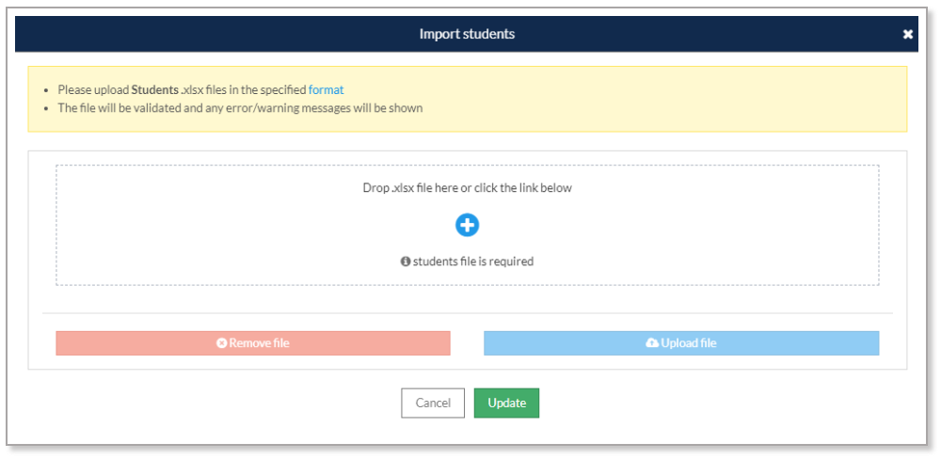Click inside the dashed .xlsx drop zone
941x459 pixels.
coord(468,225)
